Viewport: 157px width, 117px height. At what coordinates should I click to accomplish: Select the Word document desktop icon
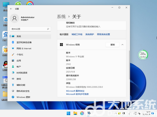(x=5, y=80)
